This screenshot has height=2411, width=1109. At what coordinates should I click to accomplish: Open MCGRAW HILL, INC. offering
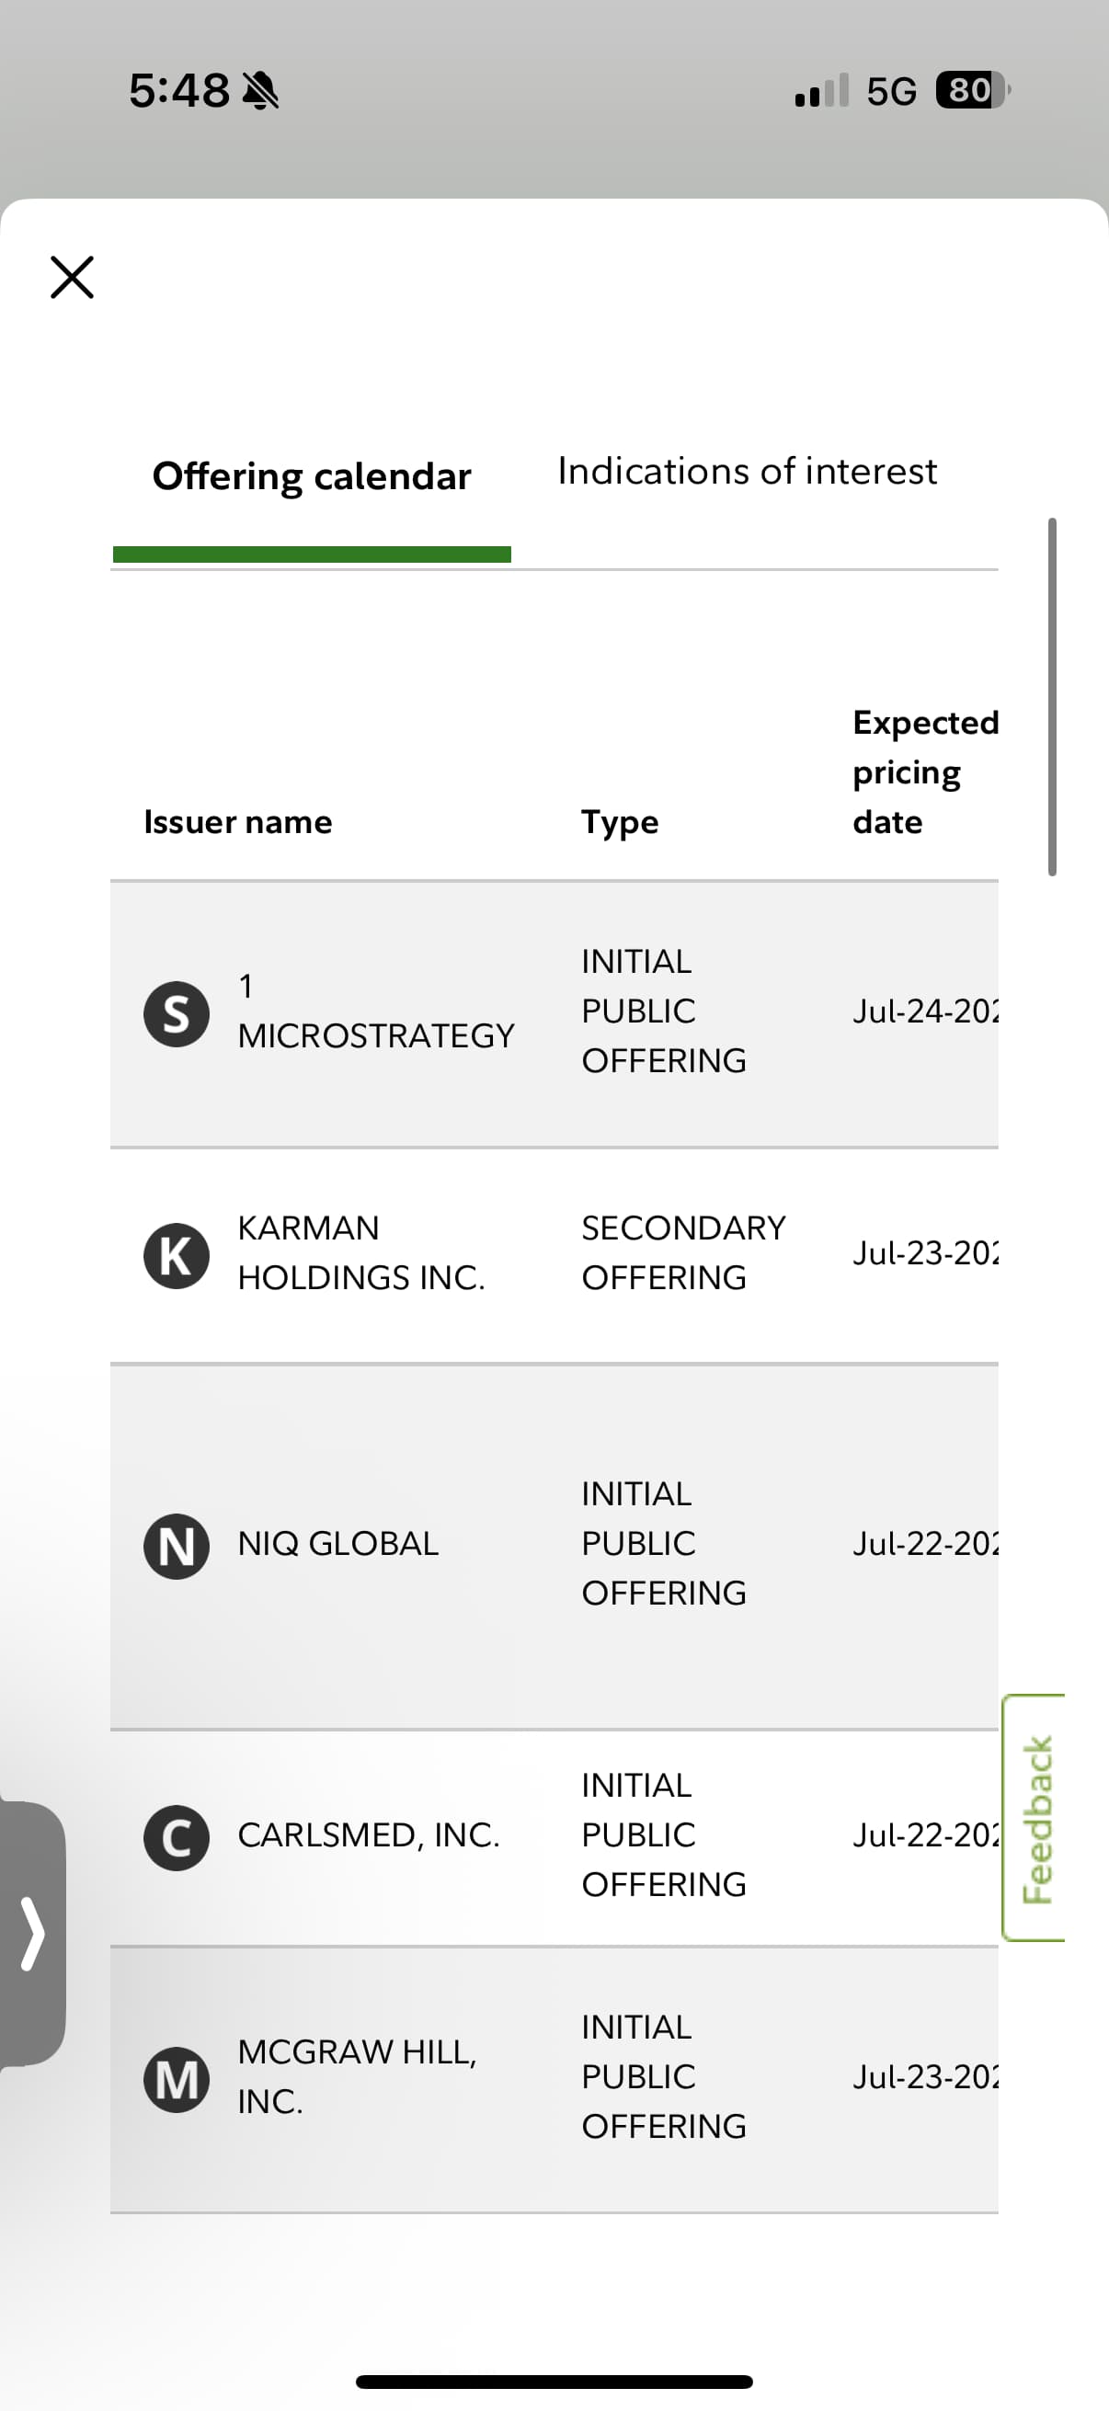pos(357,2077)
